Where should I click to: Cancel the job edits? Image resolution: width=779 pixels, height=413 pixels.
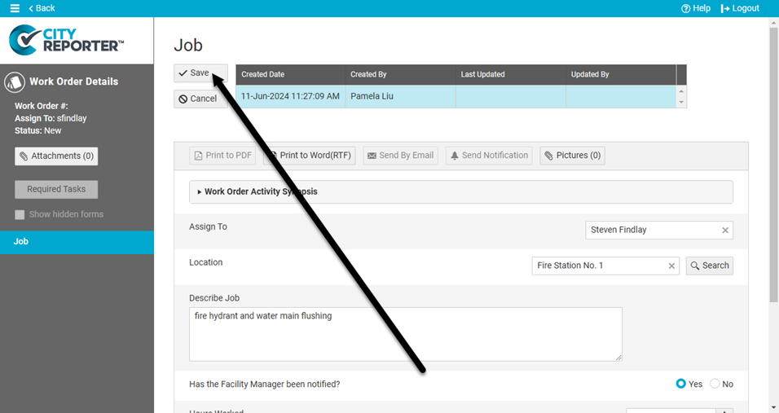pyautogui.click(x=197, y=99)
